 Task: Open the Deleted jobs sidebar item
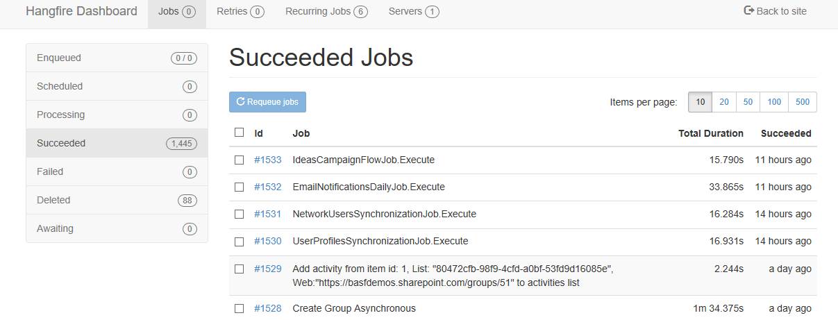click(117, 200)
